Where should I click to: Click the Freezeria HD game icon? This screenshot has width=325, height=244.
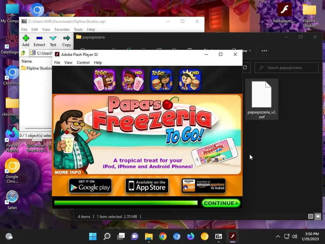point(133,80)
